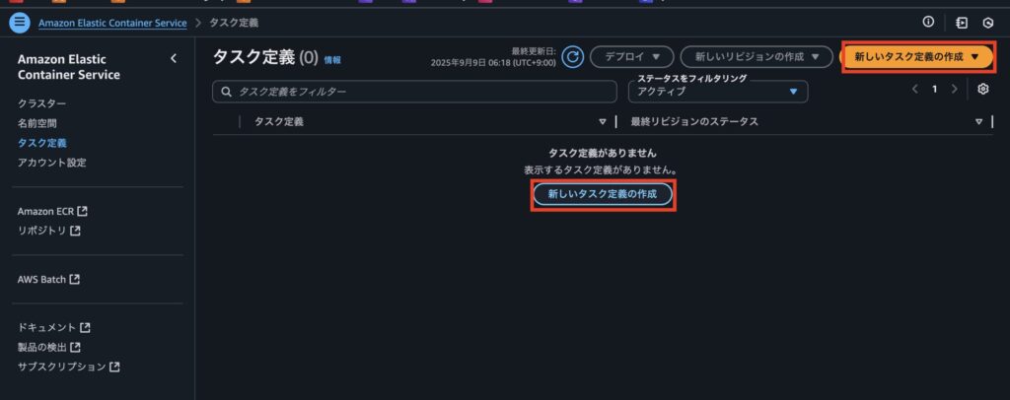Image resolution: width=1010 pixels, height=400 pixels.
Task: Go to previous page arrow
Action: [x=914, y=90]
